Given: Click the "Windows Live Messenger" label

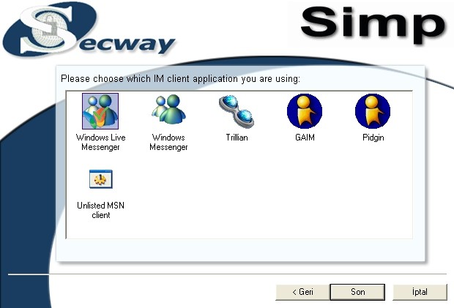Looking at the screenshot, I should 100,142.
